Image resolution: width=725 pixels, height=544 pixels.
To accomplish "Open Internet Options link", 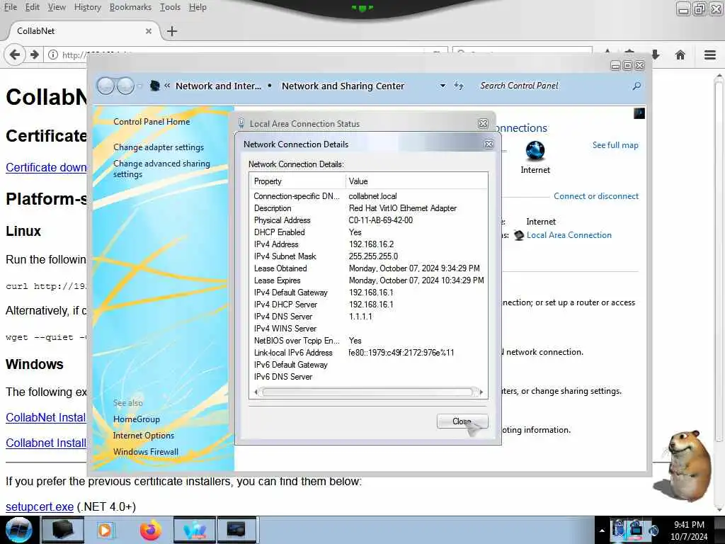I will click(x=144, y=436).
